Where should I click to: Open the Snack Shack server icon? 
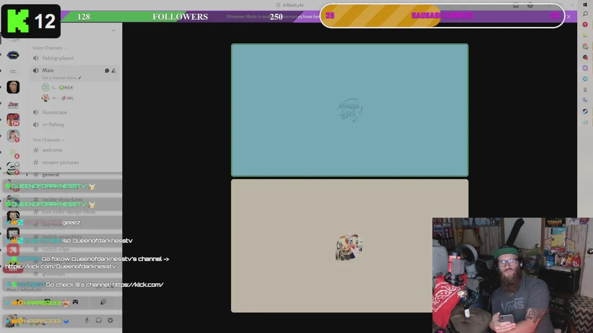pos(13,105)
